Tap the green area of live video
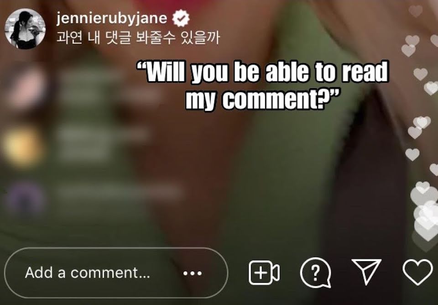 click(293, 168)
